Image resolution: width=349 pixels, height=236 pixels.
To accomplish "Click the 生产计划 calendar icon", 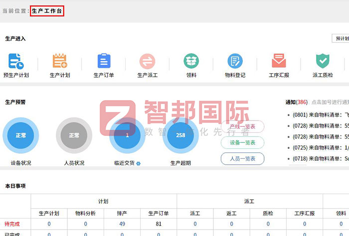I will pyautogui.click(x=60, y=62).
